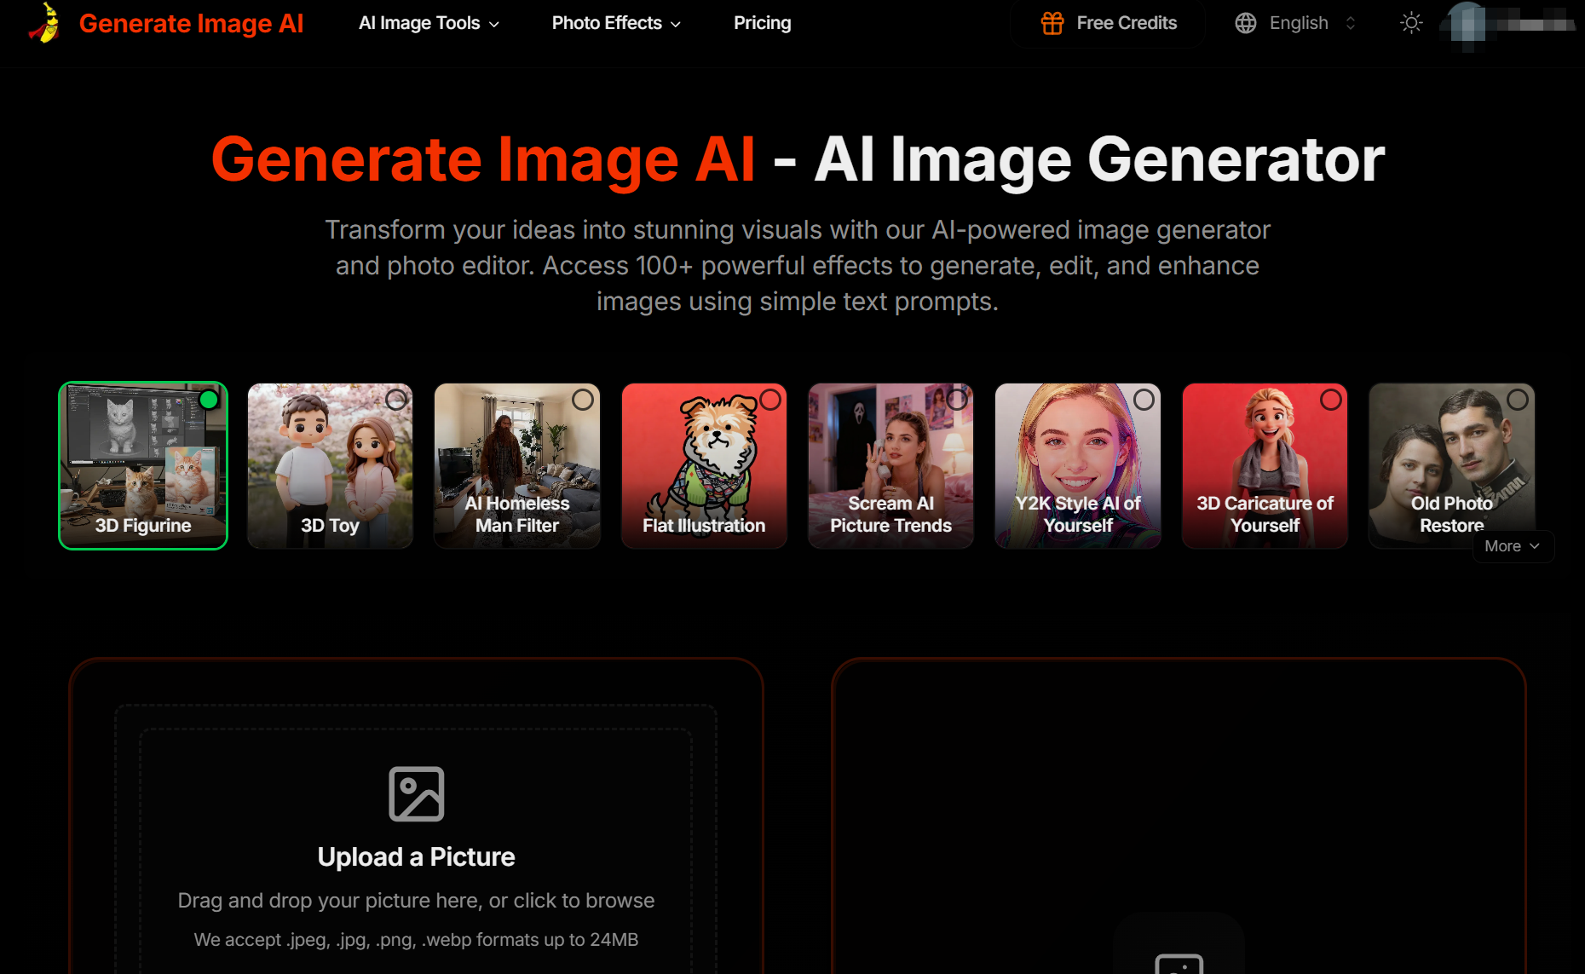Viewport: 1585px width, 974px height.
Task: Select the 3D Toy radio button
Action: click(396, 400)
